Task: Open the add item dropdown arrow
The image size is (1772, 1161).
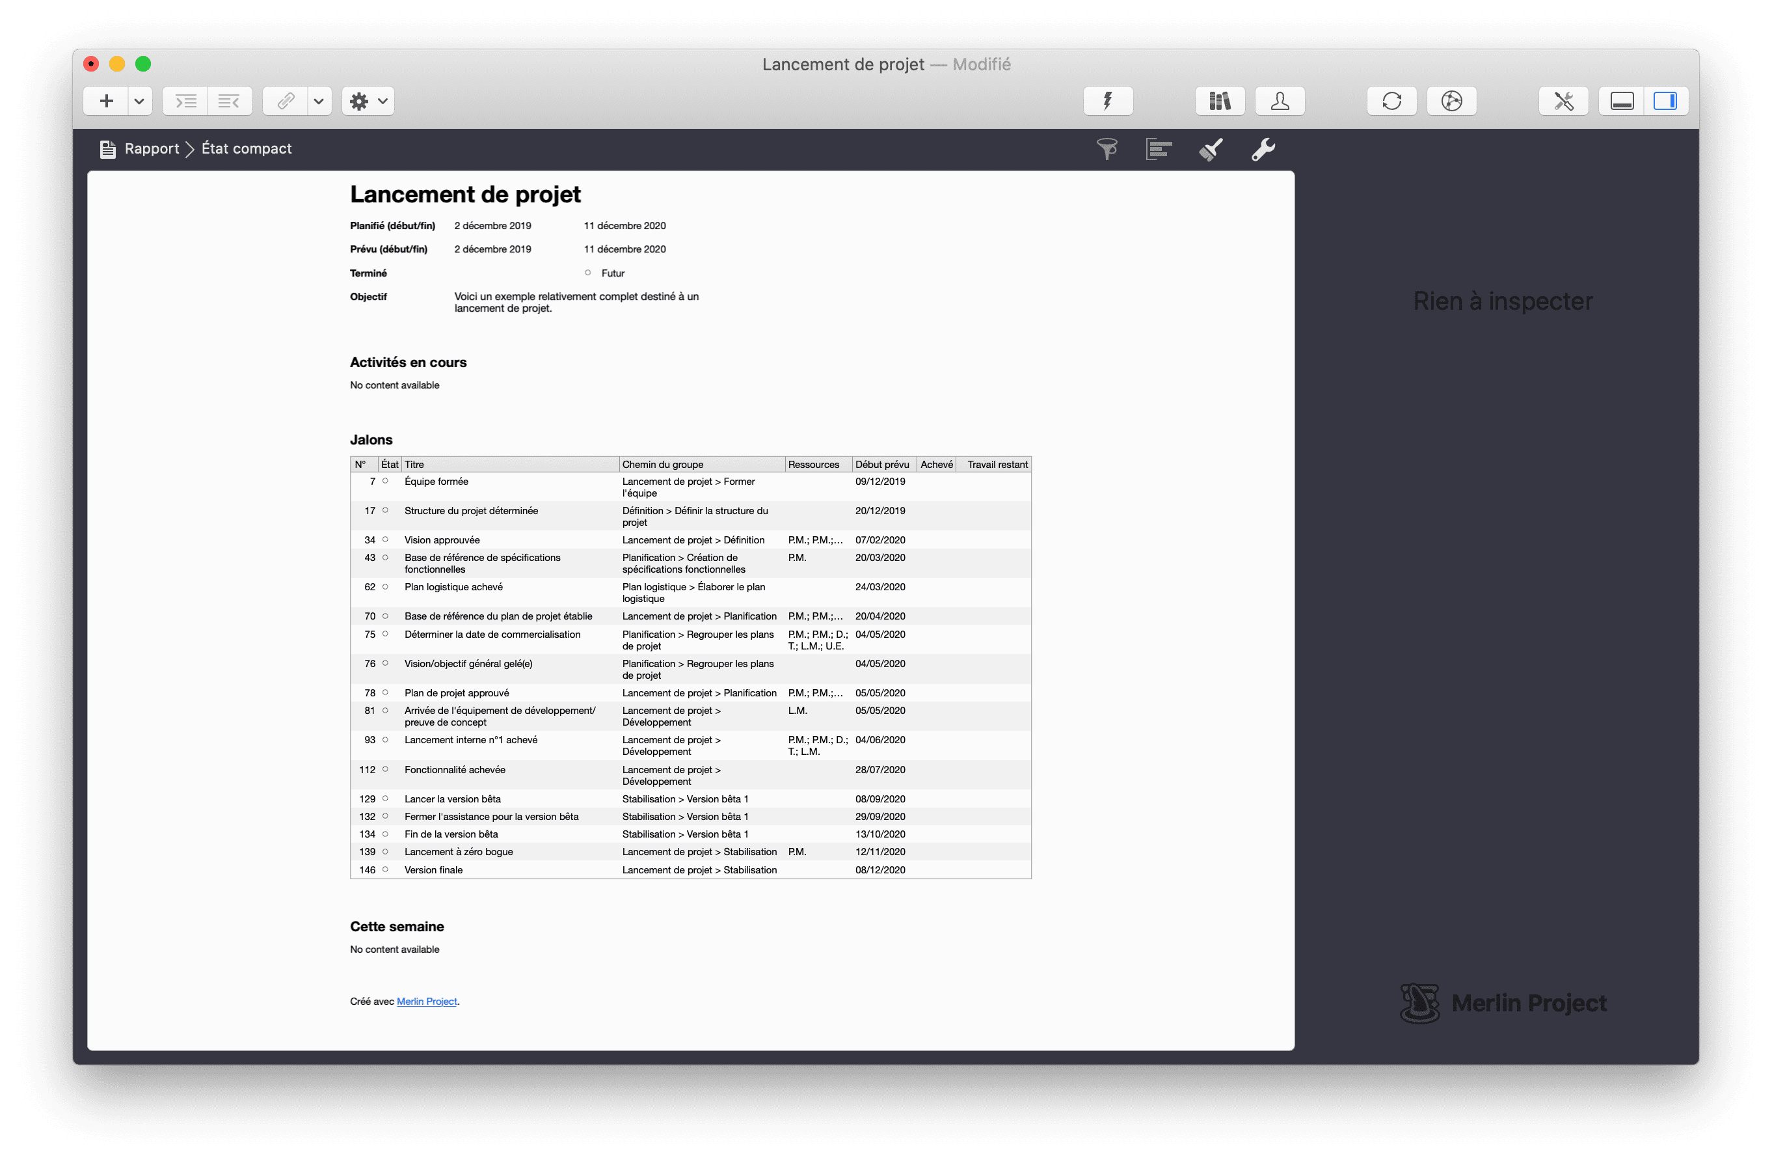Action: click(139, 102)
